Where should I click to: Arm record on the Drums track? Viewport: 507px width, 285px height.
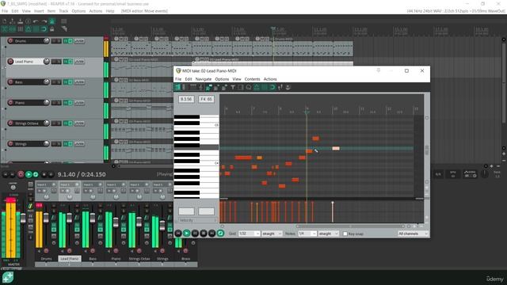[x=10, y=40]
